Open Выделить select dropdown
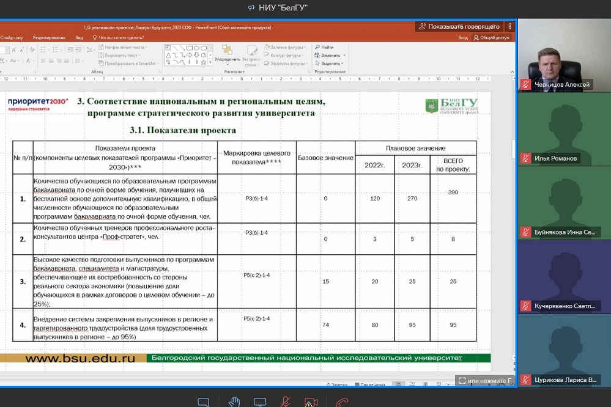 click(329, 64)
